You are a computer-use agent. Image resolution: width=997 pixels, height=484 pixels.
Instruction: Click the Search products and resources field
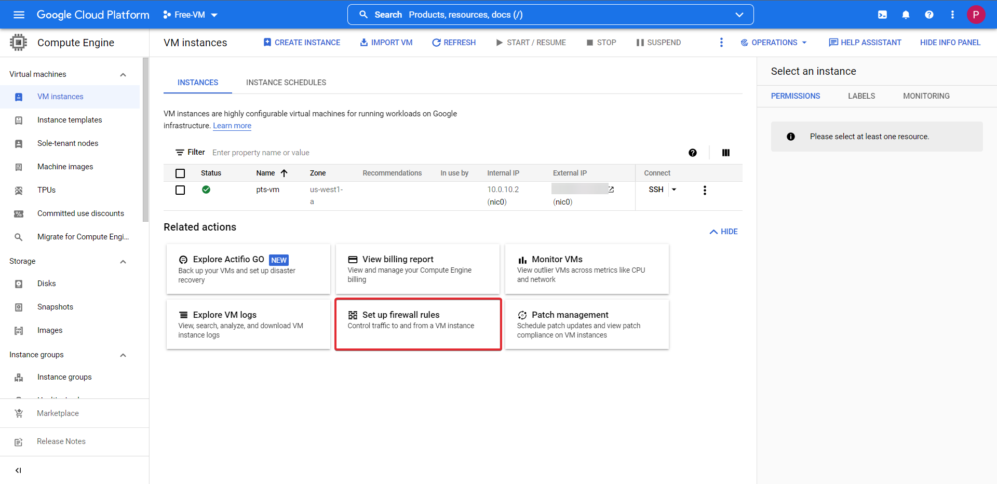coord(550,15)
